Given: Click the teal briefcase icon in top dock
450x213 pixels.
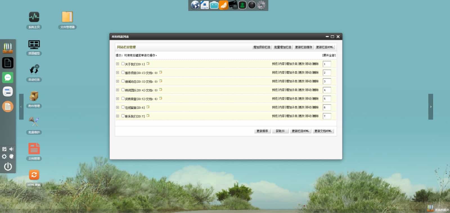Looking at the screenshot, I should point(214,5).
